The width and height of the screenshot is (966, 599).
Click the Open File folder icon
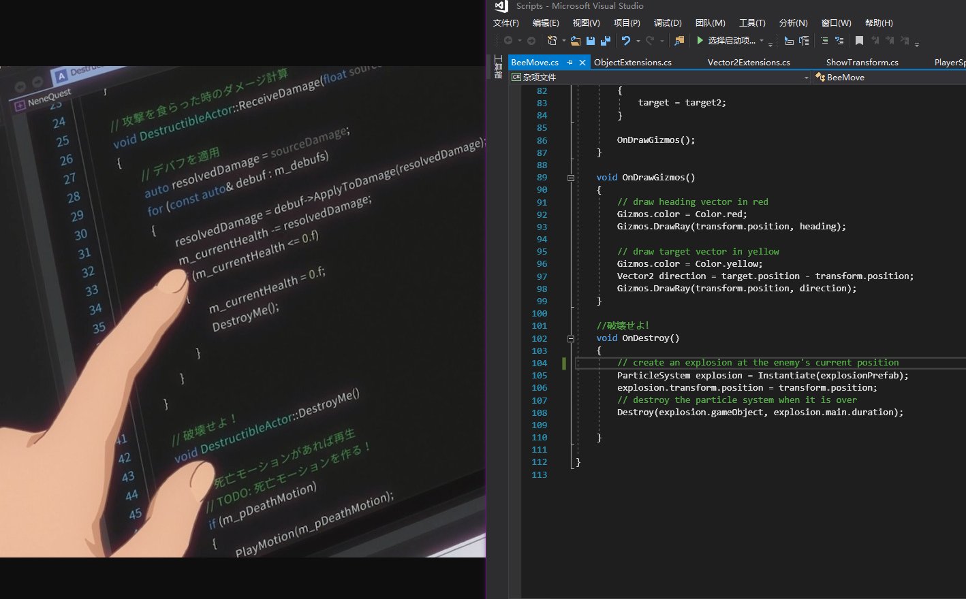[576, 41]
